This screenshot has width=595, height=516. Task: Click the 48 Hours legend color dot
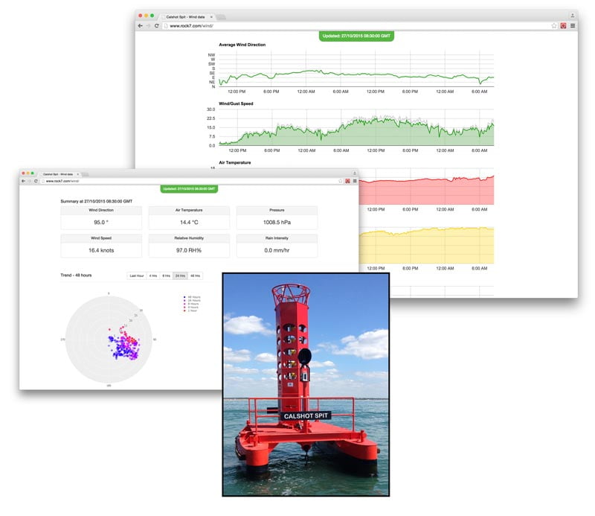click(184, 297)
